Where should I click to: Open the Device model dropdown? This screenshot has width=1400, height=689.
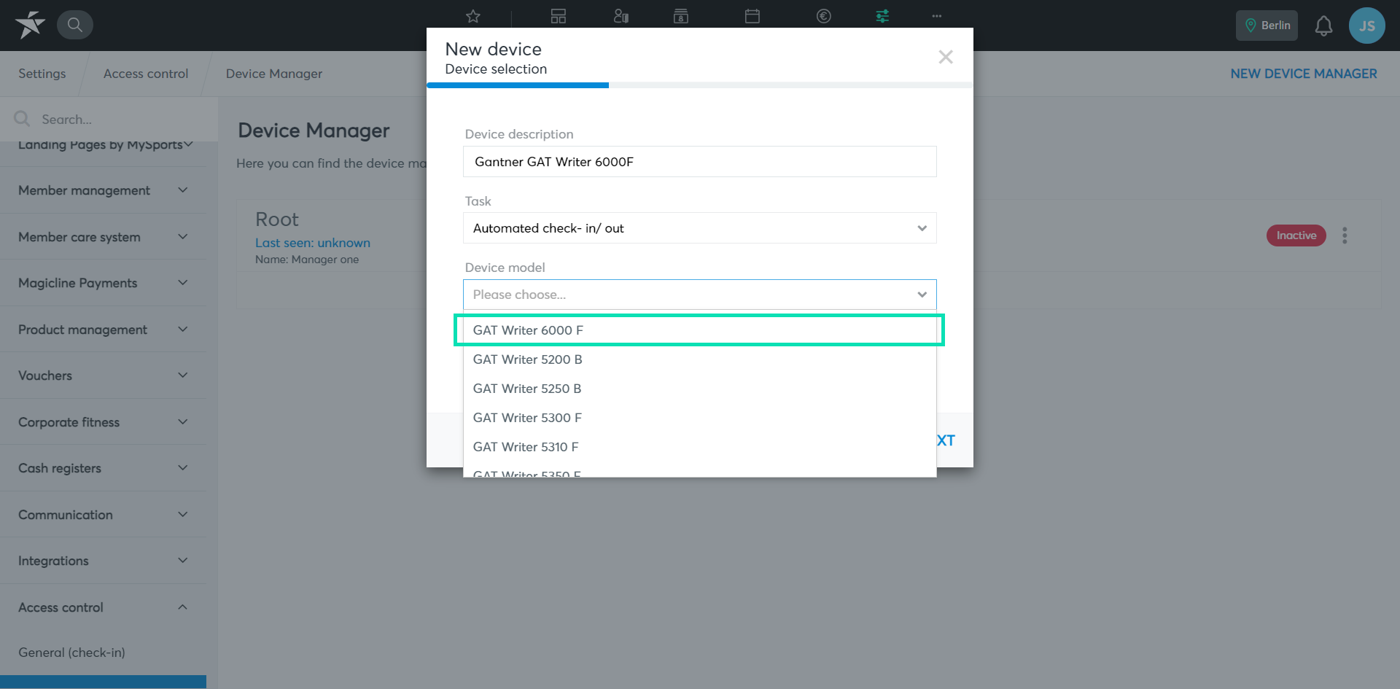pyautogui.click(x=700, y=295)
